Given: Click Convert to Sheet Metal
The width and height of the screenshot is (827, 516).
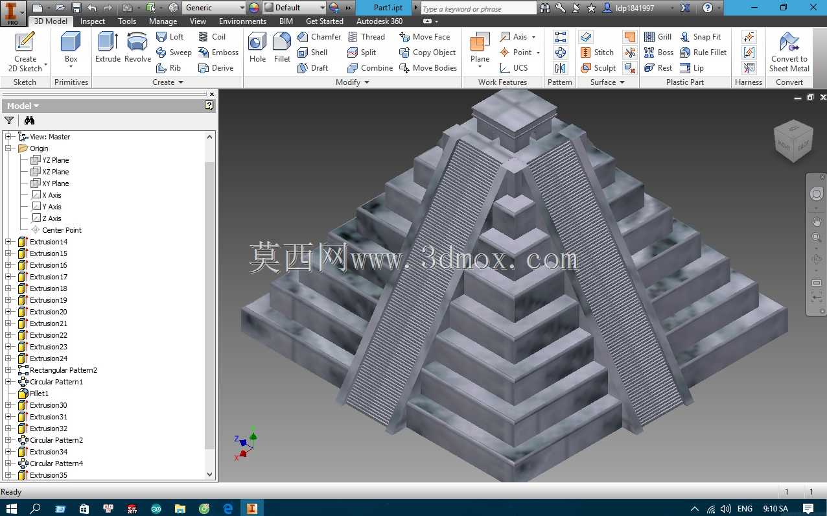Looking at the screenshot, I should click(x=789, y=52).
